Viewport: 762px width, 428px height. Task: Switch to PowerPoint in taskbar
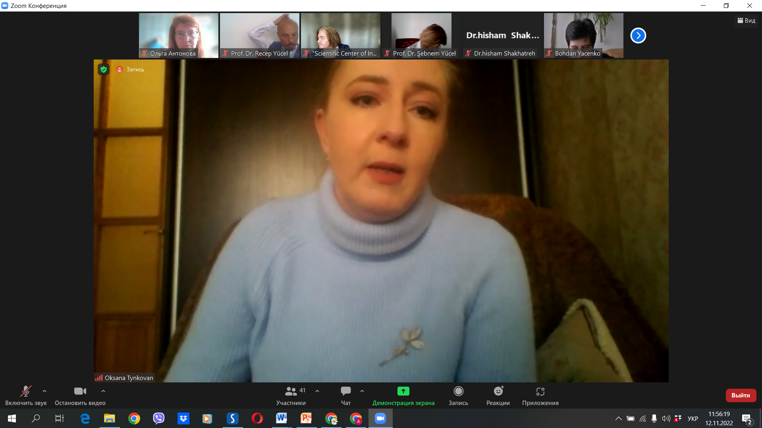307,418
